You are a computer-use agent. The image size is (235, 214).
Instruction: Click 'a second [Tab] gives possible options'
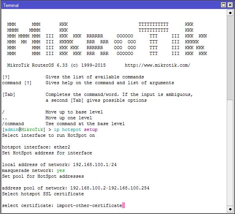[96, 101]
